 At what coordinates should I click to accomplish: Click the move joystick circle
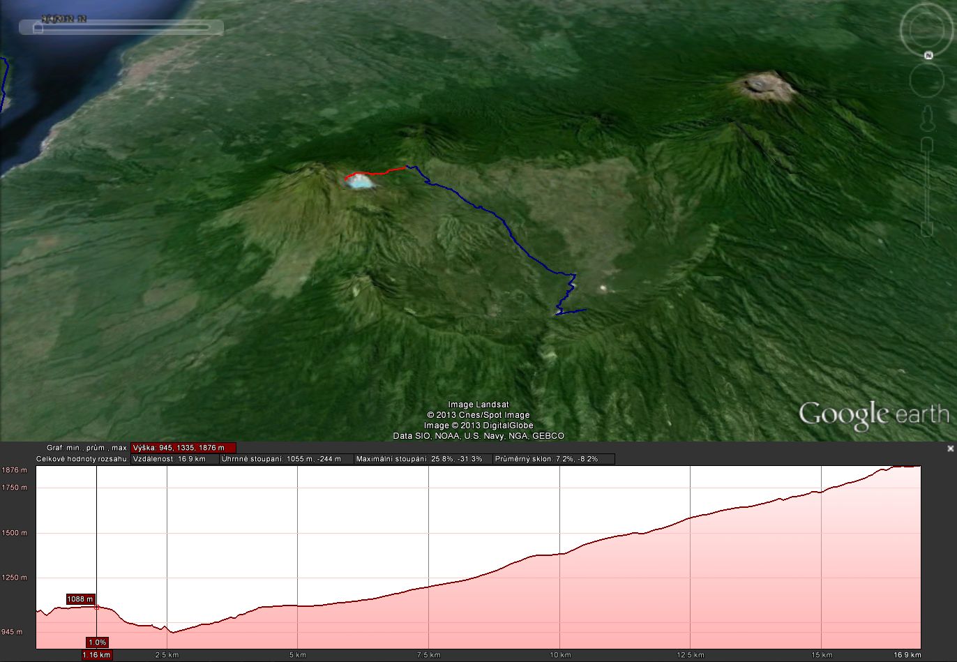926,81
